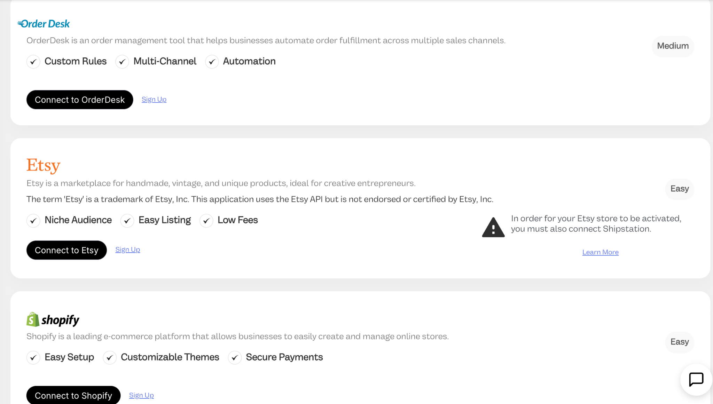Open the OrderDesk Sign Up link
This screenshot has height=404, width=713.
pyautogui.click(x=154, y=100)
